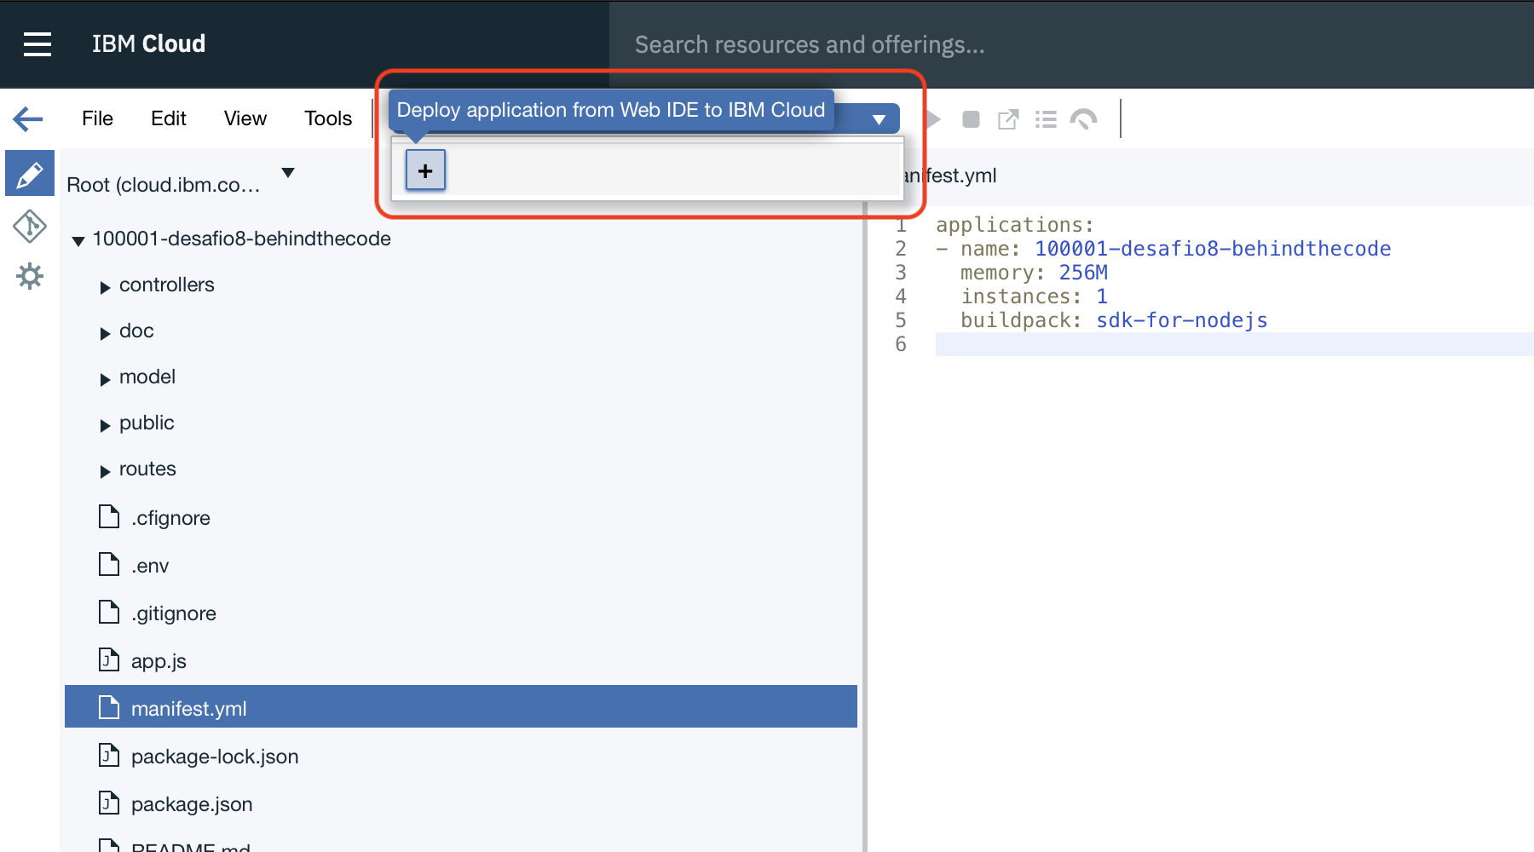1534x852 pixels.
Task: Expand the public folder
Action: 105,426
